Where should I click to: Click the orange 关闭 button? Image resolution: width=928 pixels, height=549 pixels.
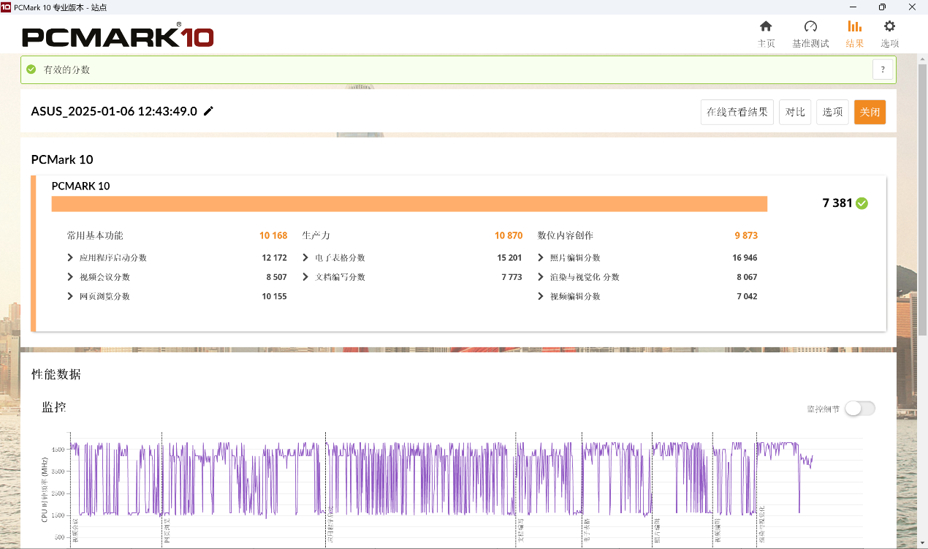(870, 112)
